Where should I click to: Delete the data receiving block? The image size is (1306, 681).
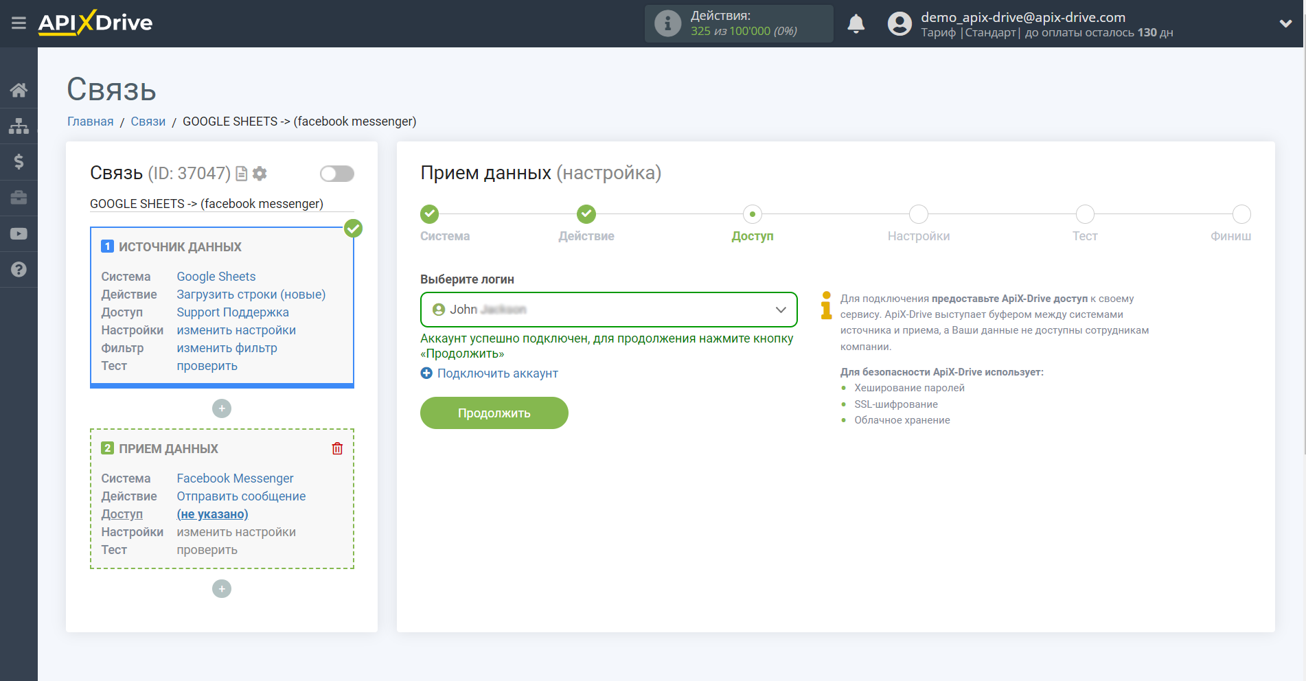(x=337, y=448)
